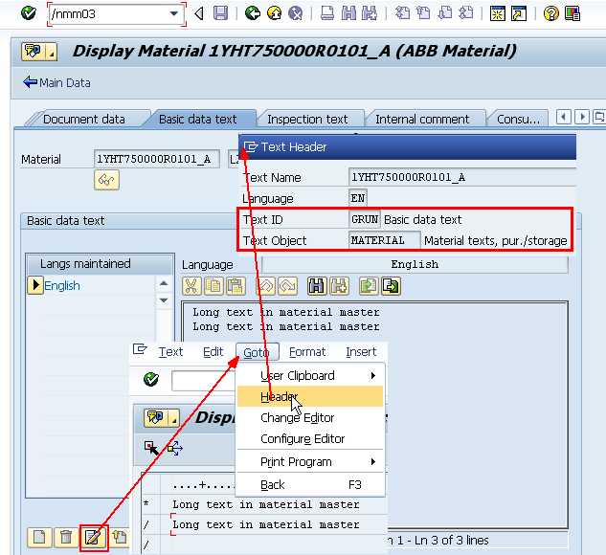Click the Print icon in the toolbar

[327, 13]
